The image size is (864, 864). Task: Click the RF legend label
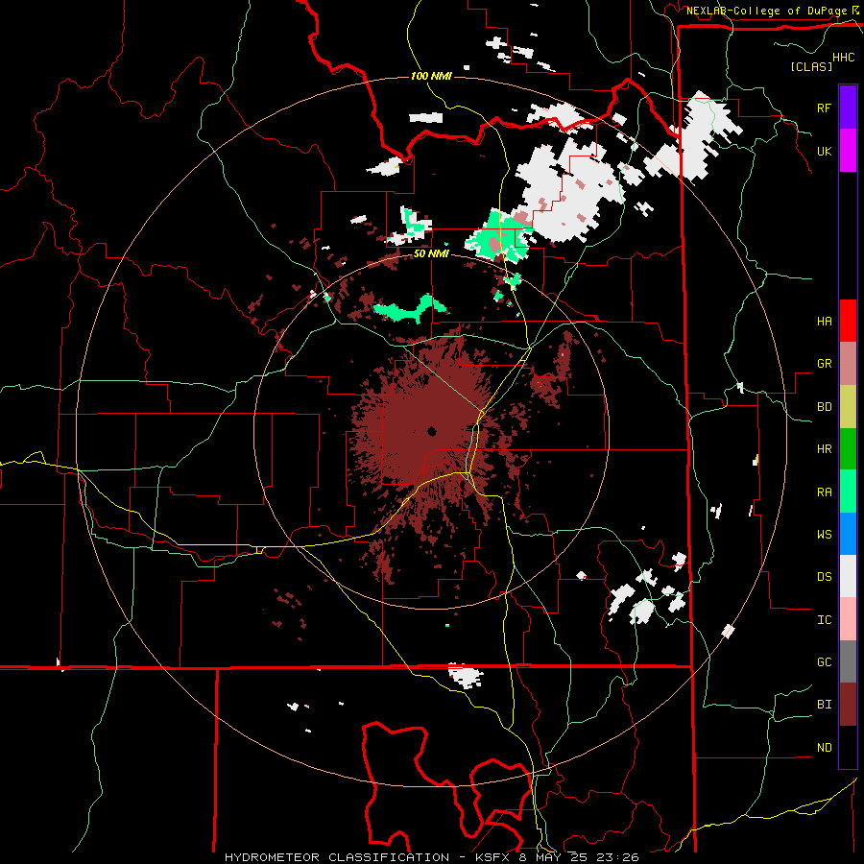coord(824,108)
